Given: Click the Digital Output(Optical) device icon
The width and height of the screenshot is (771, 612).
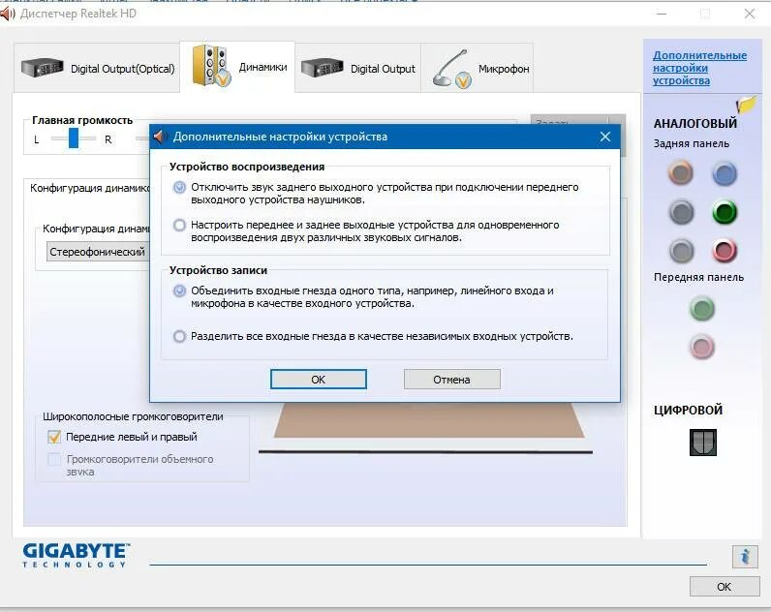Looking at the screenshot, I should 43,68.
